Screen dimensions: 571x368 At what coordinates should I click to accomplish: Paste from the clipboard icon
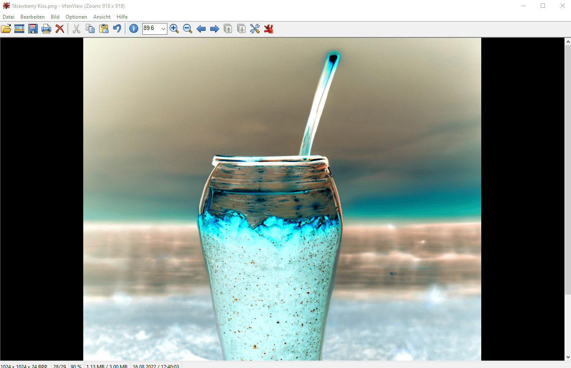(104, 29)
